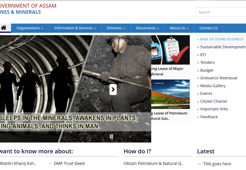Viewport: 246px width, 170px height.
Task: Click into the Search field
Action: 221,12
